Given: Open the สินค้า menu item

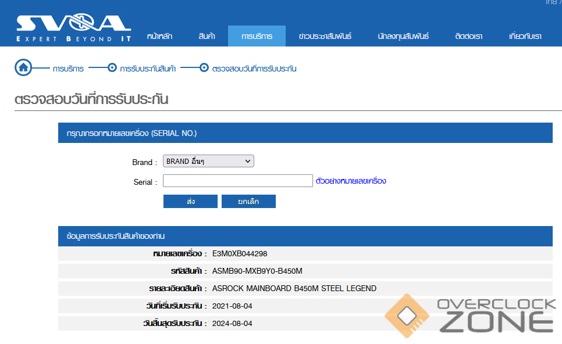Looking at the screenshot, I should point(207,36).
